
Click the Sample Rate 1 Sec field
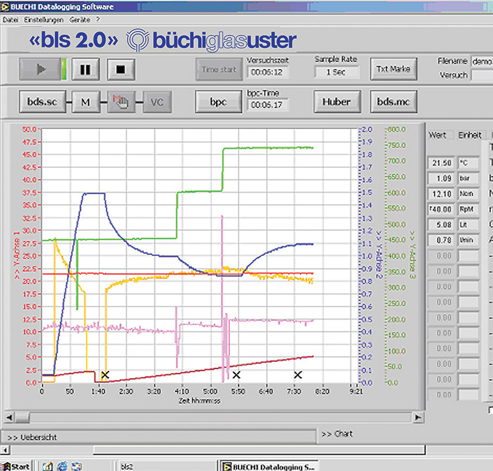(x=336, y=72)
